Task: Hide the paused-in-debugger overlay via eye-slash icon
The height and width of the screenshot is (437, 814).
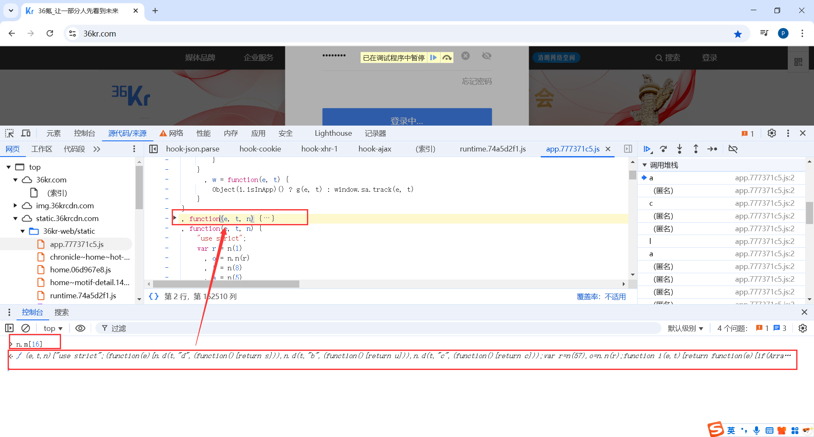Action: click(x=486, y=56)
